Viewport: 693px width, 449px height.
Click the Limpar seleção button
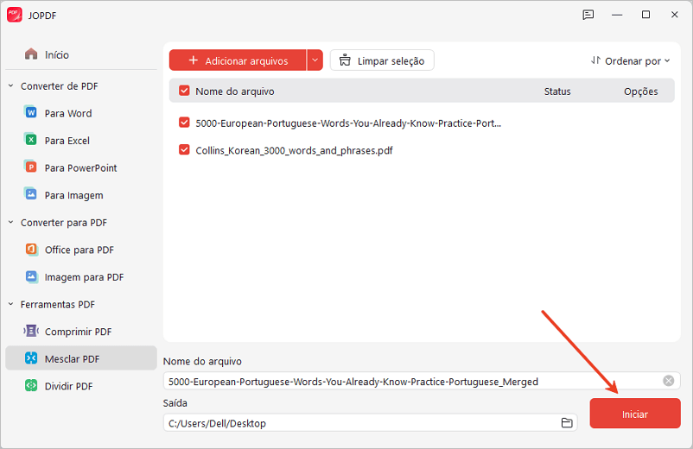tap(382, 60)
